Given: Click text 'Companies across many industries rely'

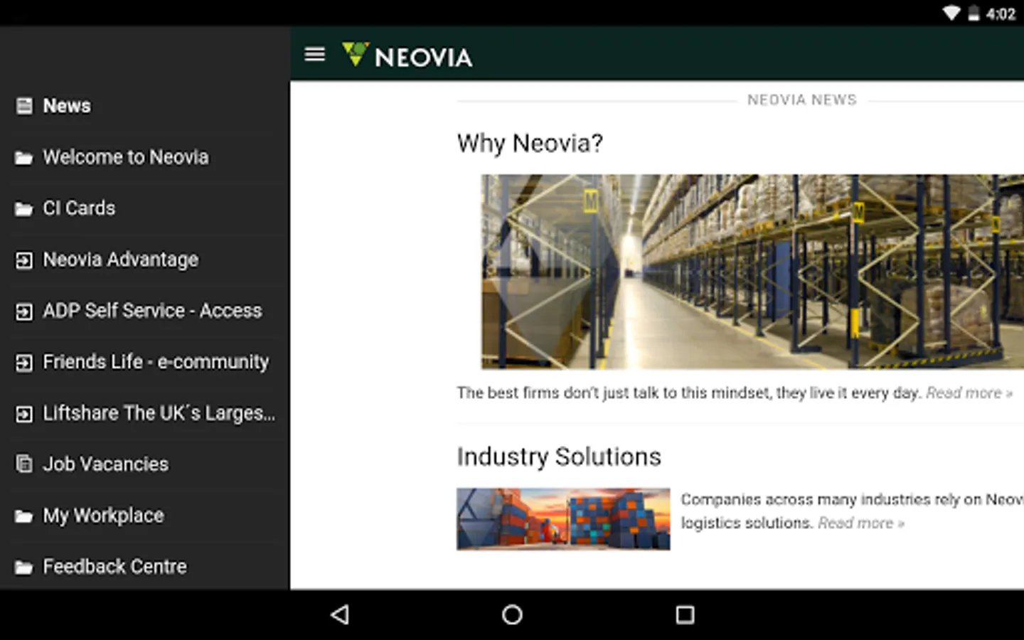Looking at the screenshot, I should [821, 500].
